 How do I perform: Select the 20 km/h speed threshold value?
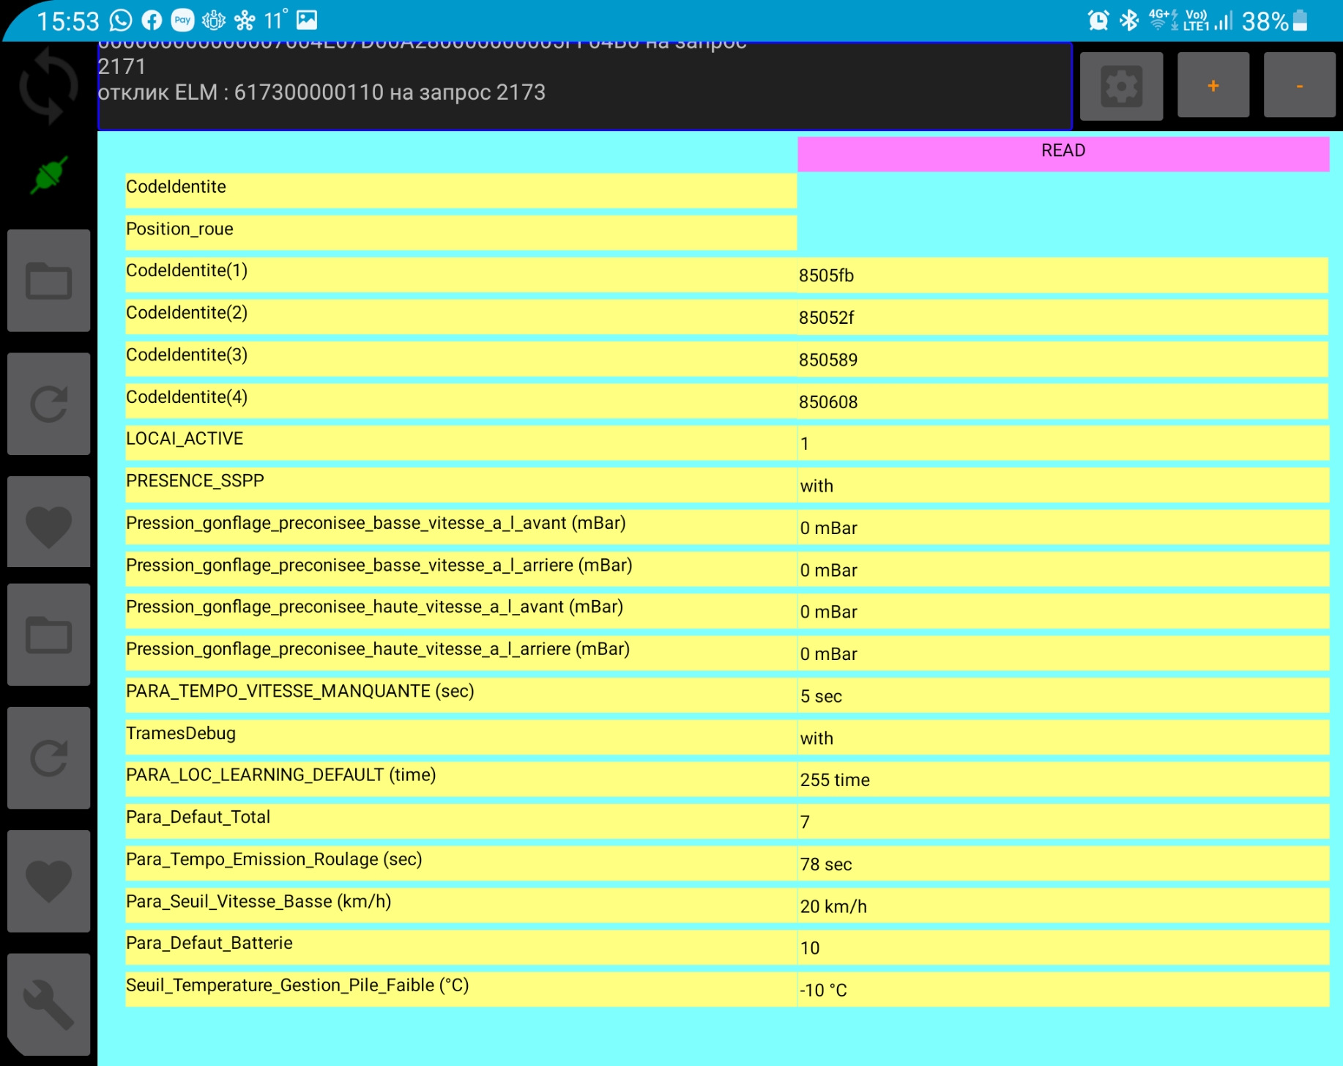coord(1063,906)
